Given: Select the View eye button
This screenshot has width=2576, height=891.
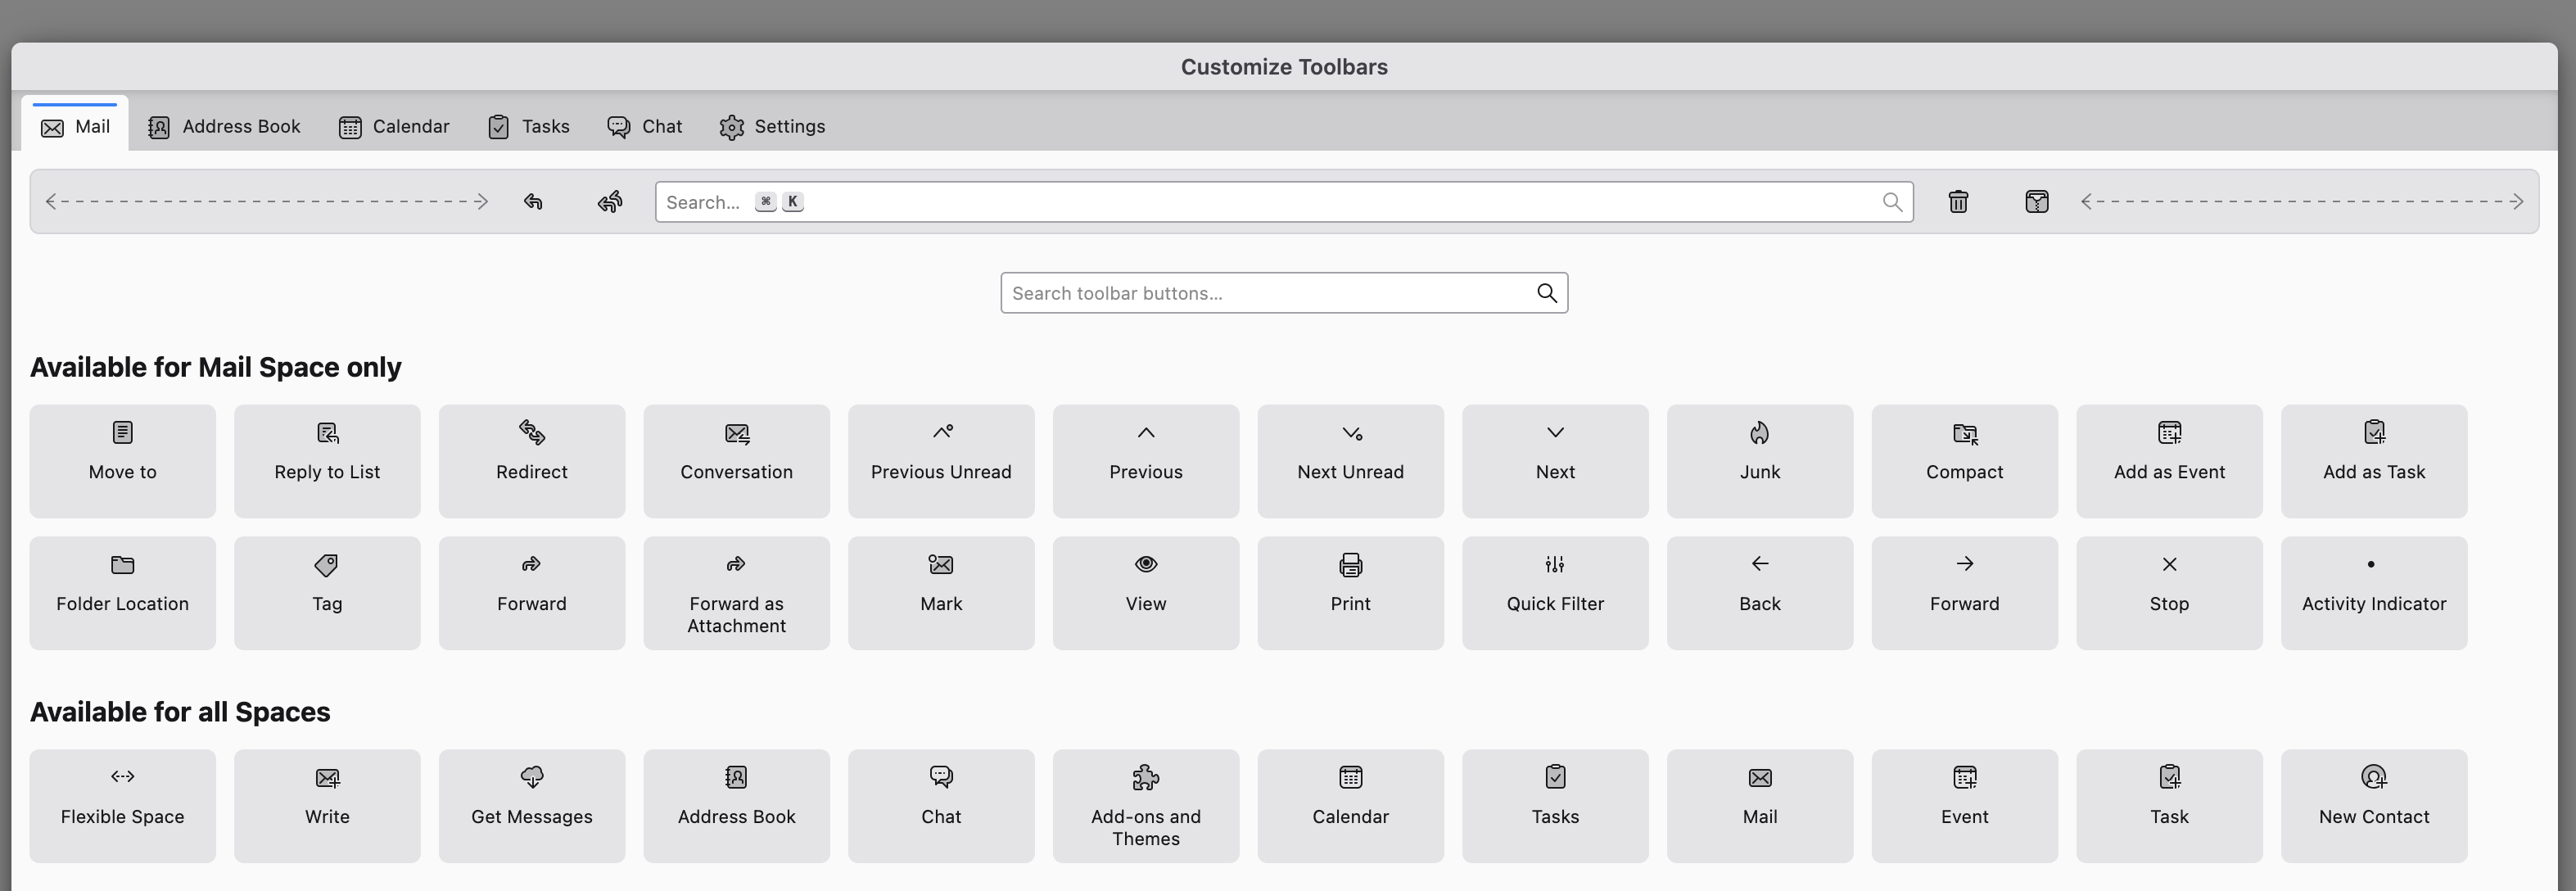Looking at the screenshot, I should click(1145, 592).
